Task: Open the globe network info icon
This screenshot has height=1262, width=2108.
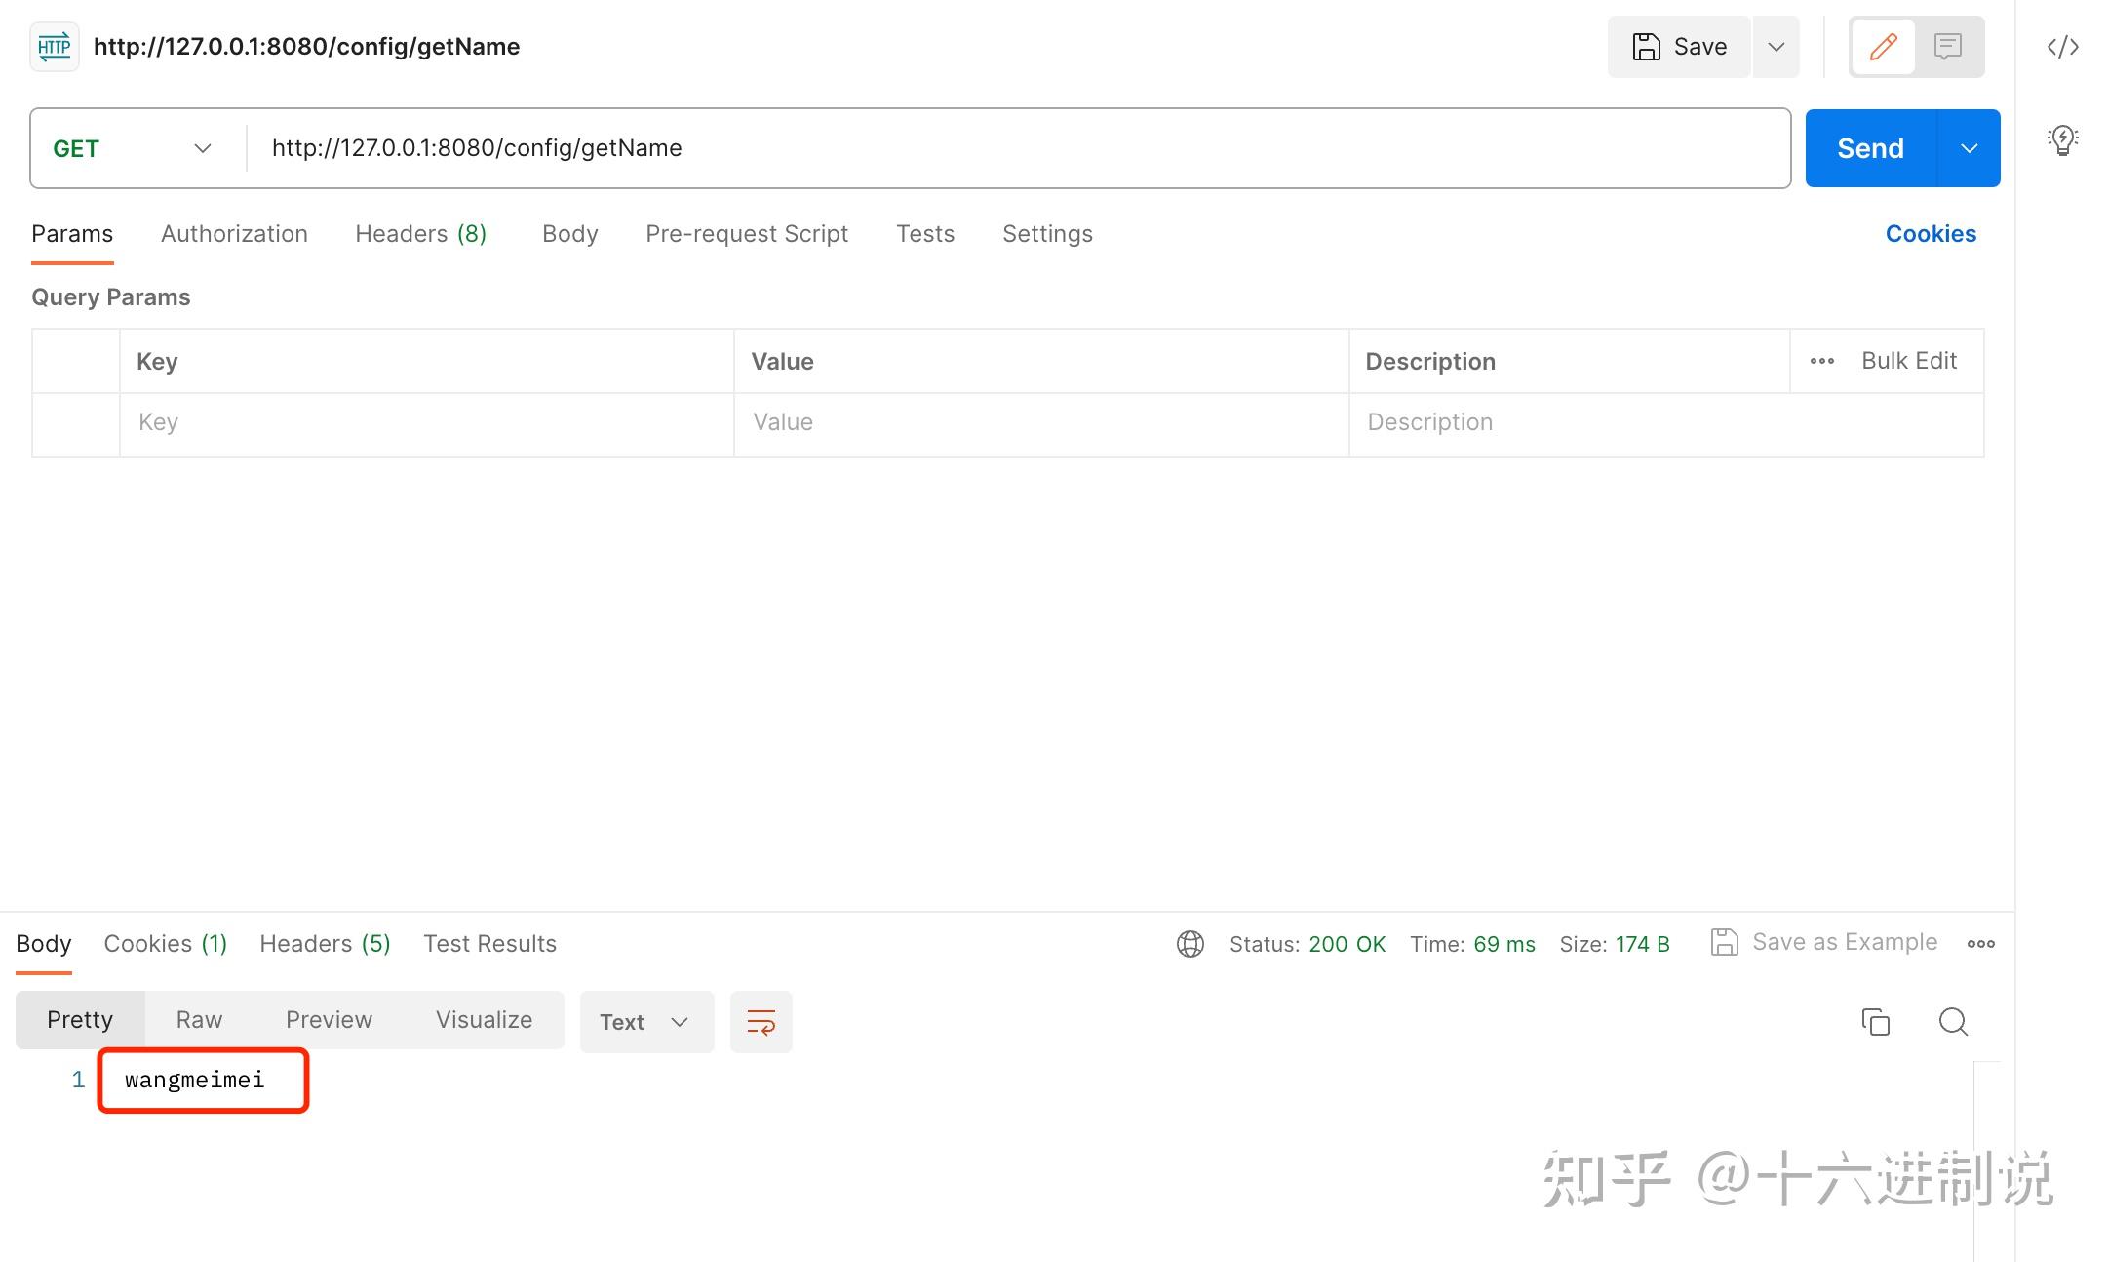Action: coord(1190,943)
